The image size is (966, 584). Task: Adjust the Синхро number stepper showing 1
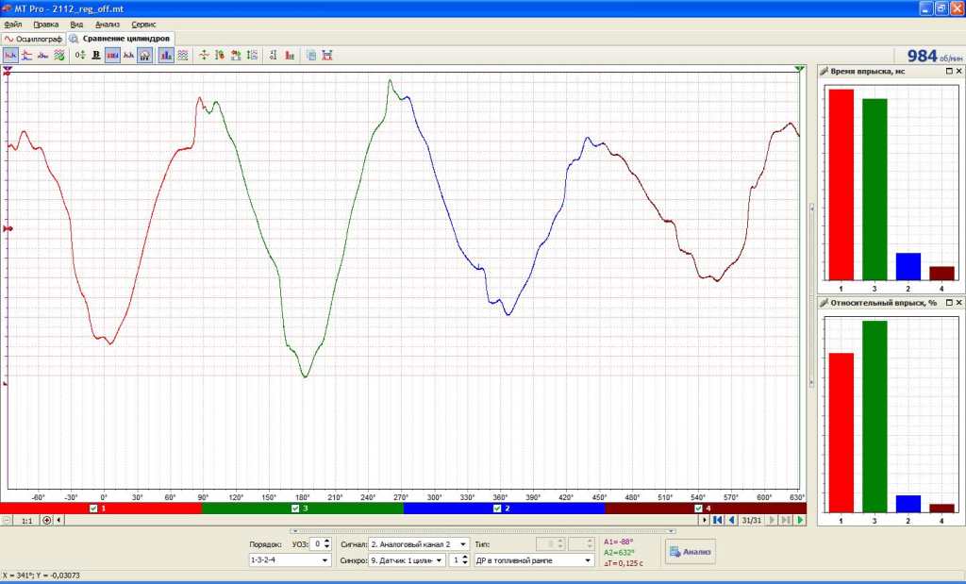[x=465, y=560]
